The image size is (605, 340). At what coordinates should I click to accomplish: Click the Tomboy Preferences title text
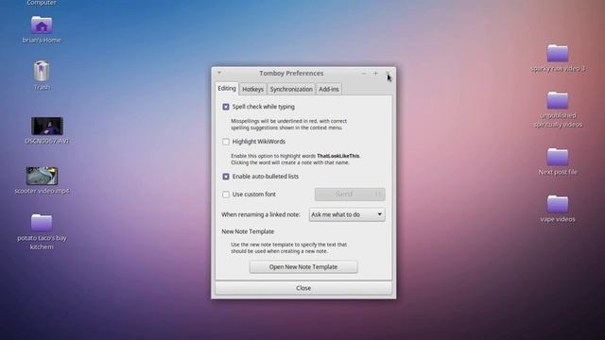pyautogui.click(x=291, y=74)
